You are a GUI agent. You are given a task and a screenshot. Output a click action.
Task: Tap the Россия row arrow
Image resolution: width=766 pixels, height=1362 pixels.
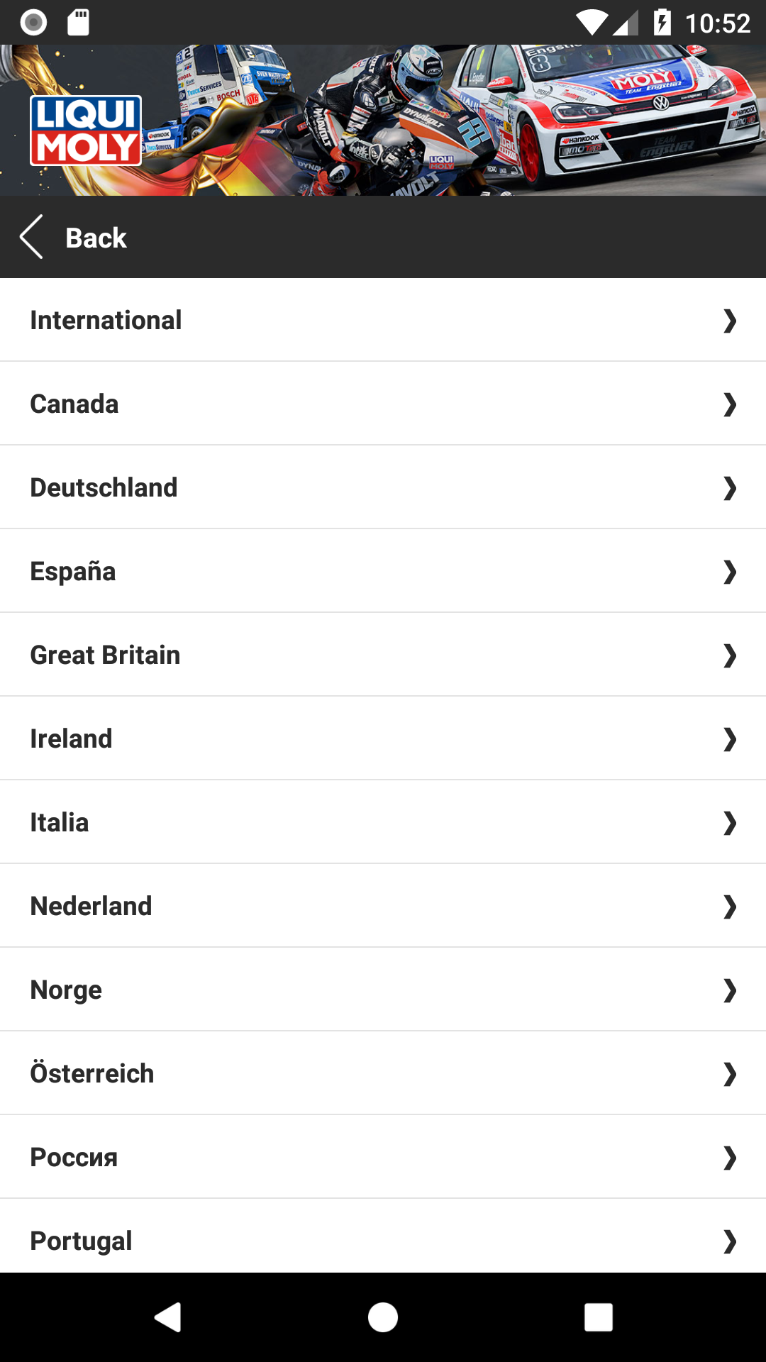point(729,1158)
